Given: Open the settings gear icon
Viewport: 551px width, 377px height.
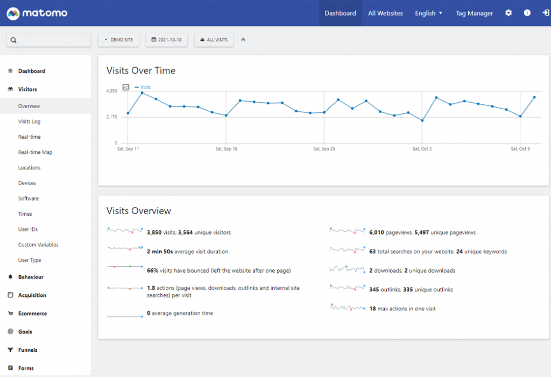Looking at the screenshot, I should (x=508, y=13).
